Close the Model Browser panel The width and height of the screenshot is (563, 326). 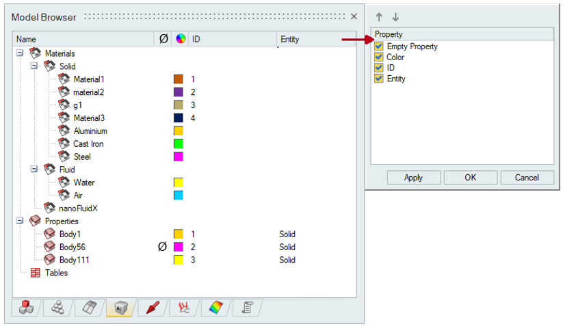[354, 16]
